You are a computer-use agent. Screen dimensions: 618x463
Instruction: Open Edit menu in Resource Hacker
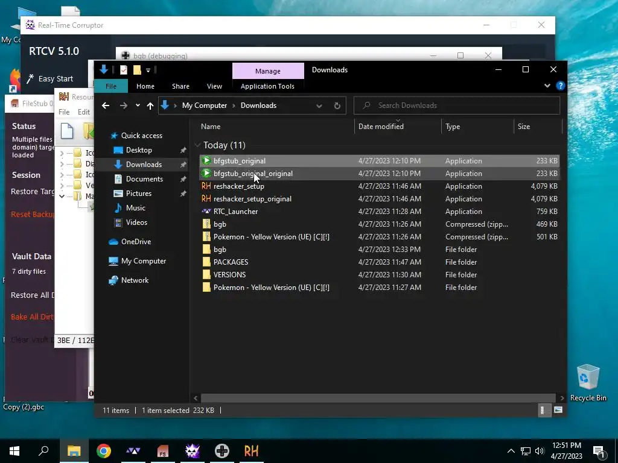pos(83,112)
